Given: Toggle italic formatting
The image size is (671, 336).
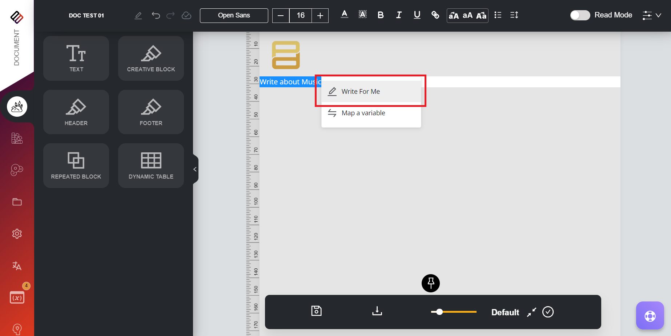Looking at the screenshot, I should [x=399, y=15].
